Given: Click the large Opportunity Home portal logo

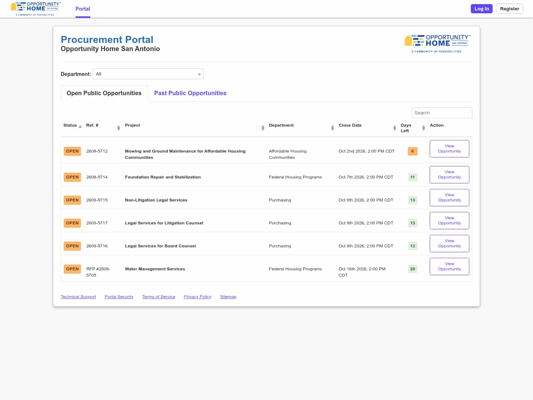Looking at the screenshot, I should 438,44.
